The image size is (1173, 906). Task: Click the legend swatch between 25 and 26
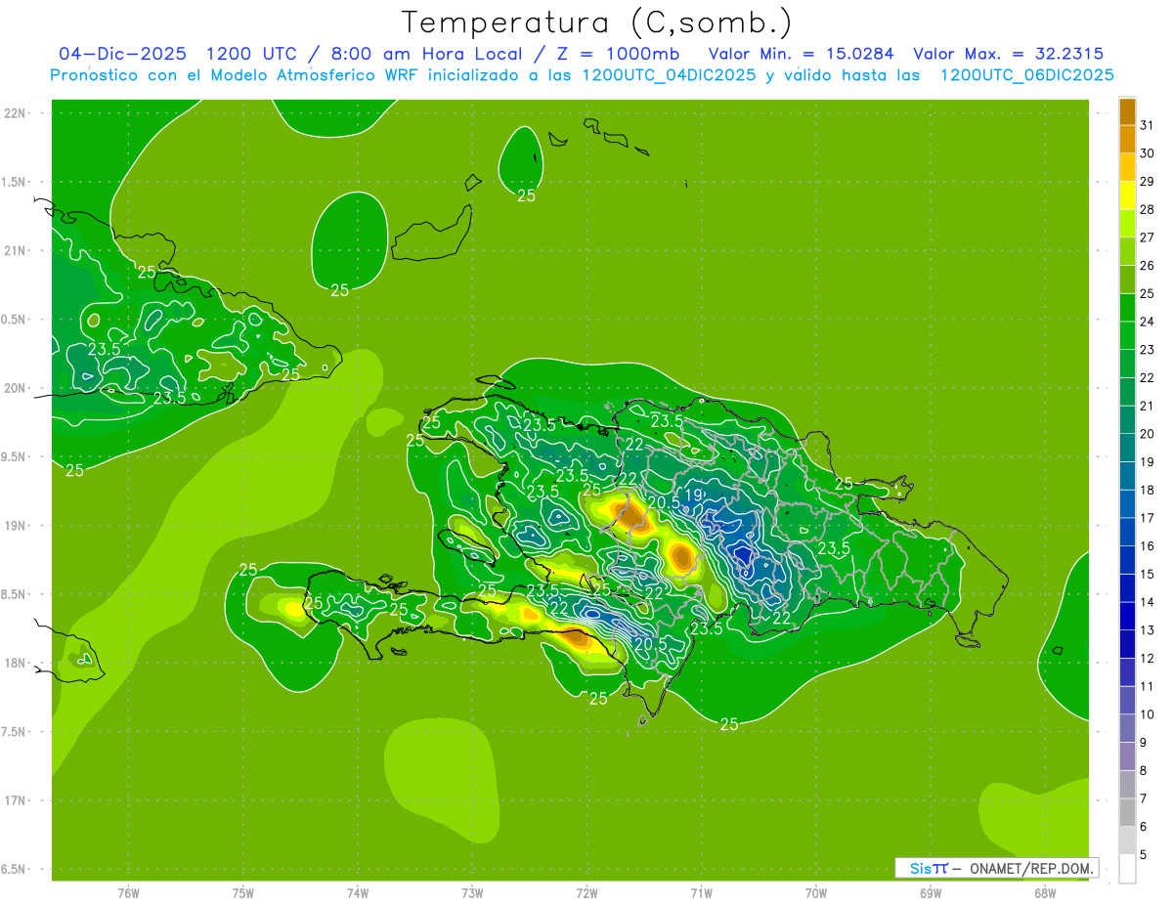coord(1127,280)
